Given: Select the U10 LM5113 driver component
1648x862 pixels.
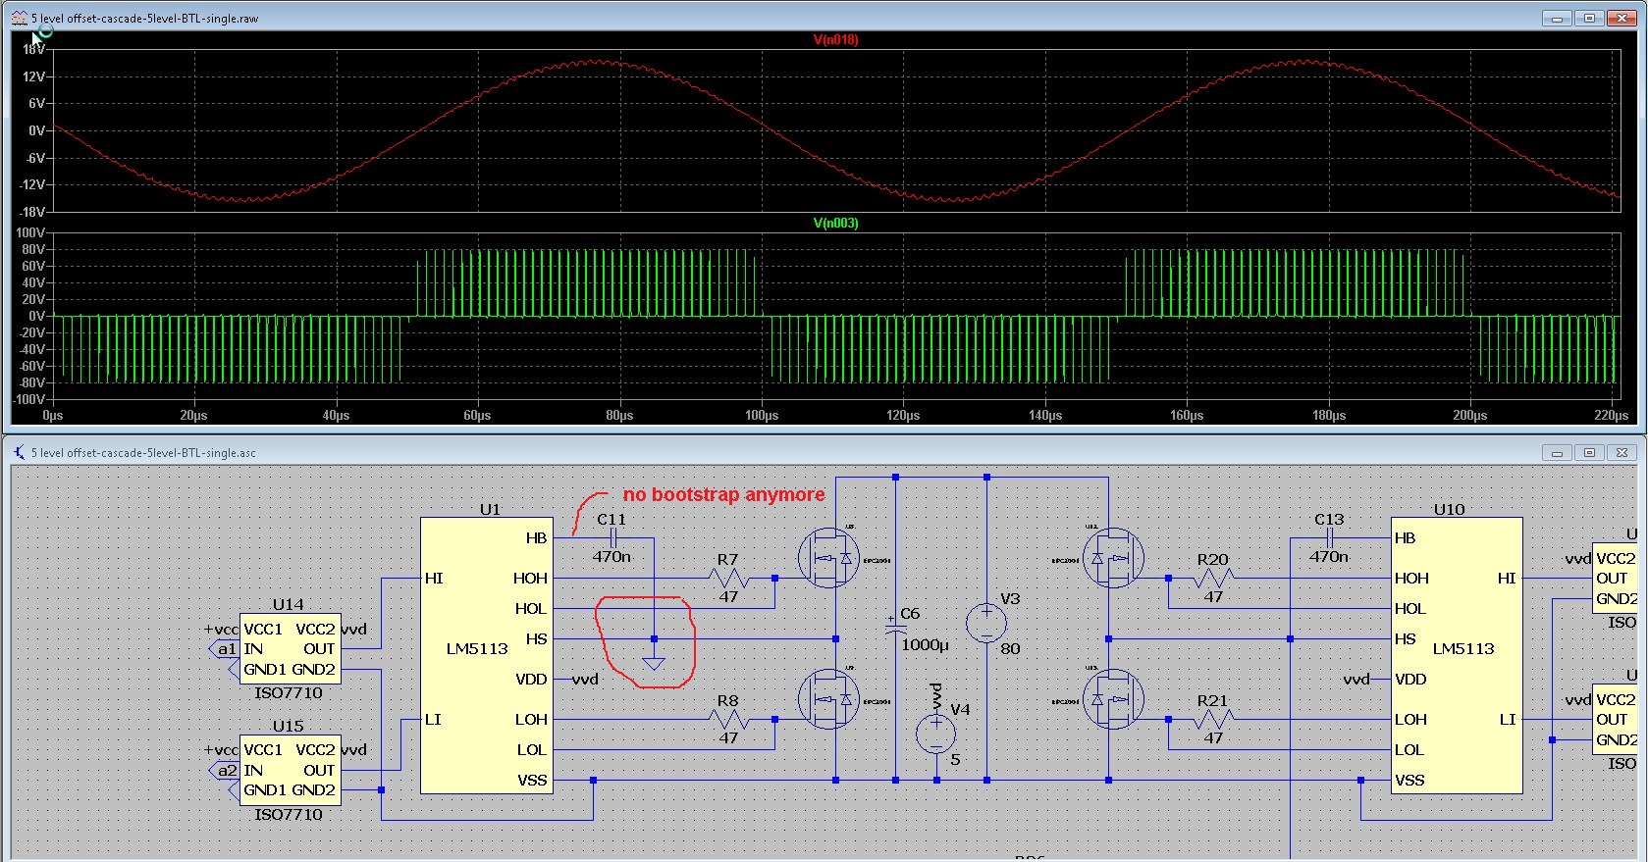Looking at the screenshot, I should click(1457, 655).
